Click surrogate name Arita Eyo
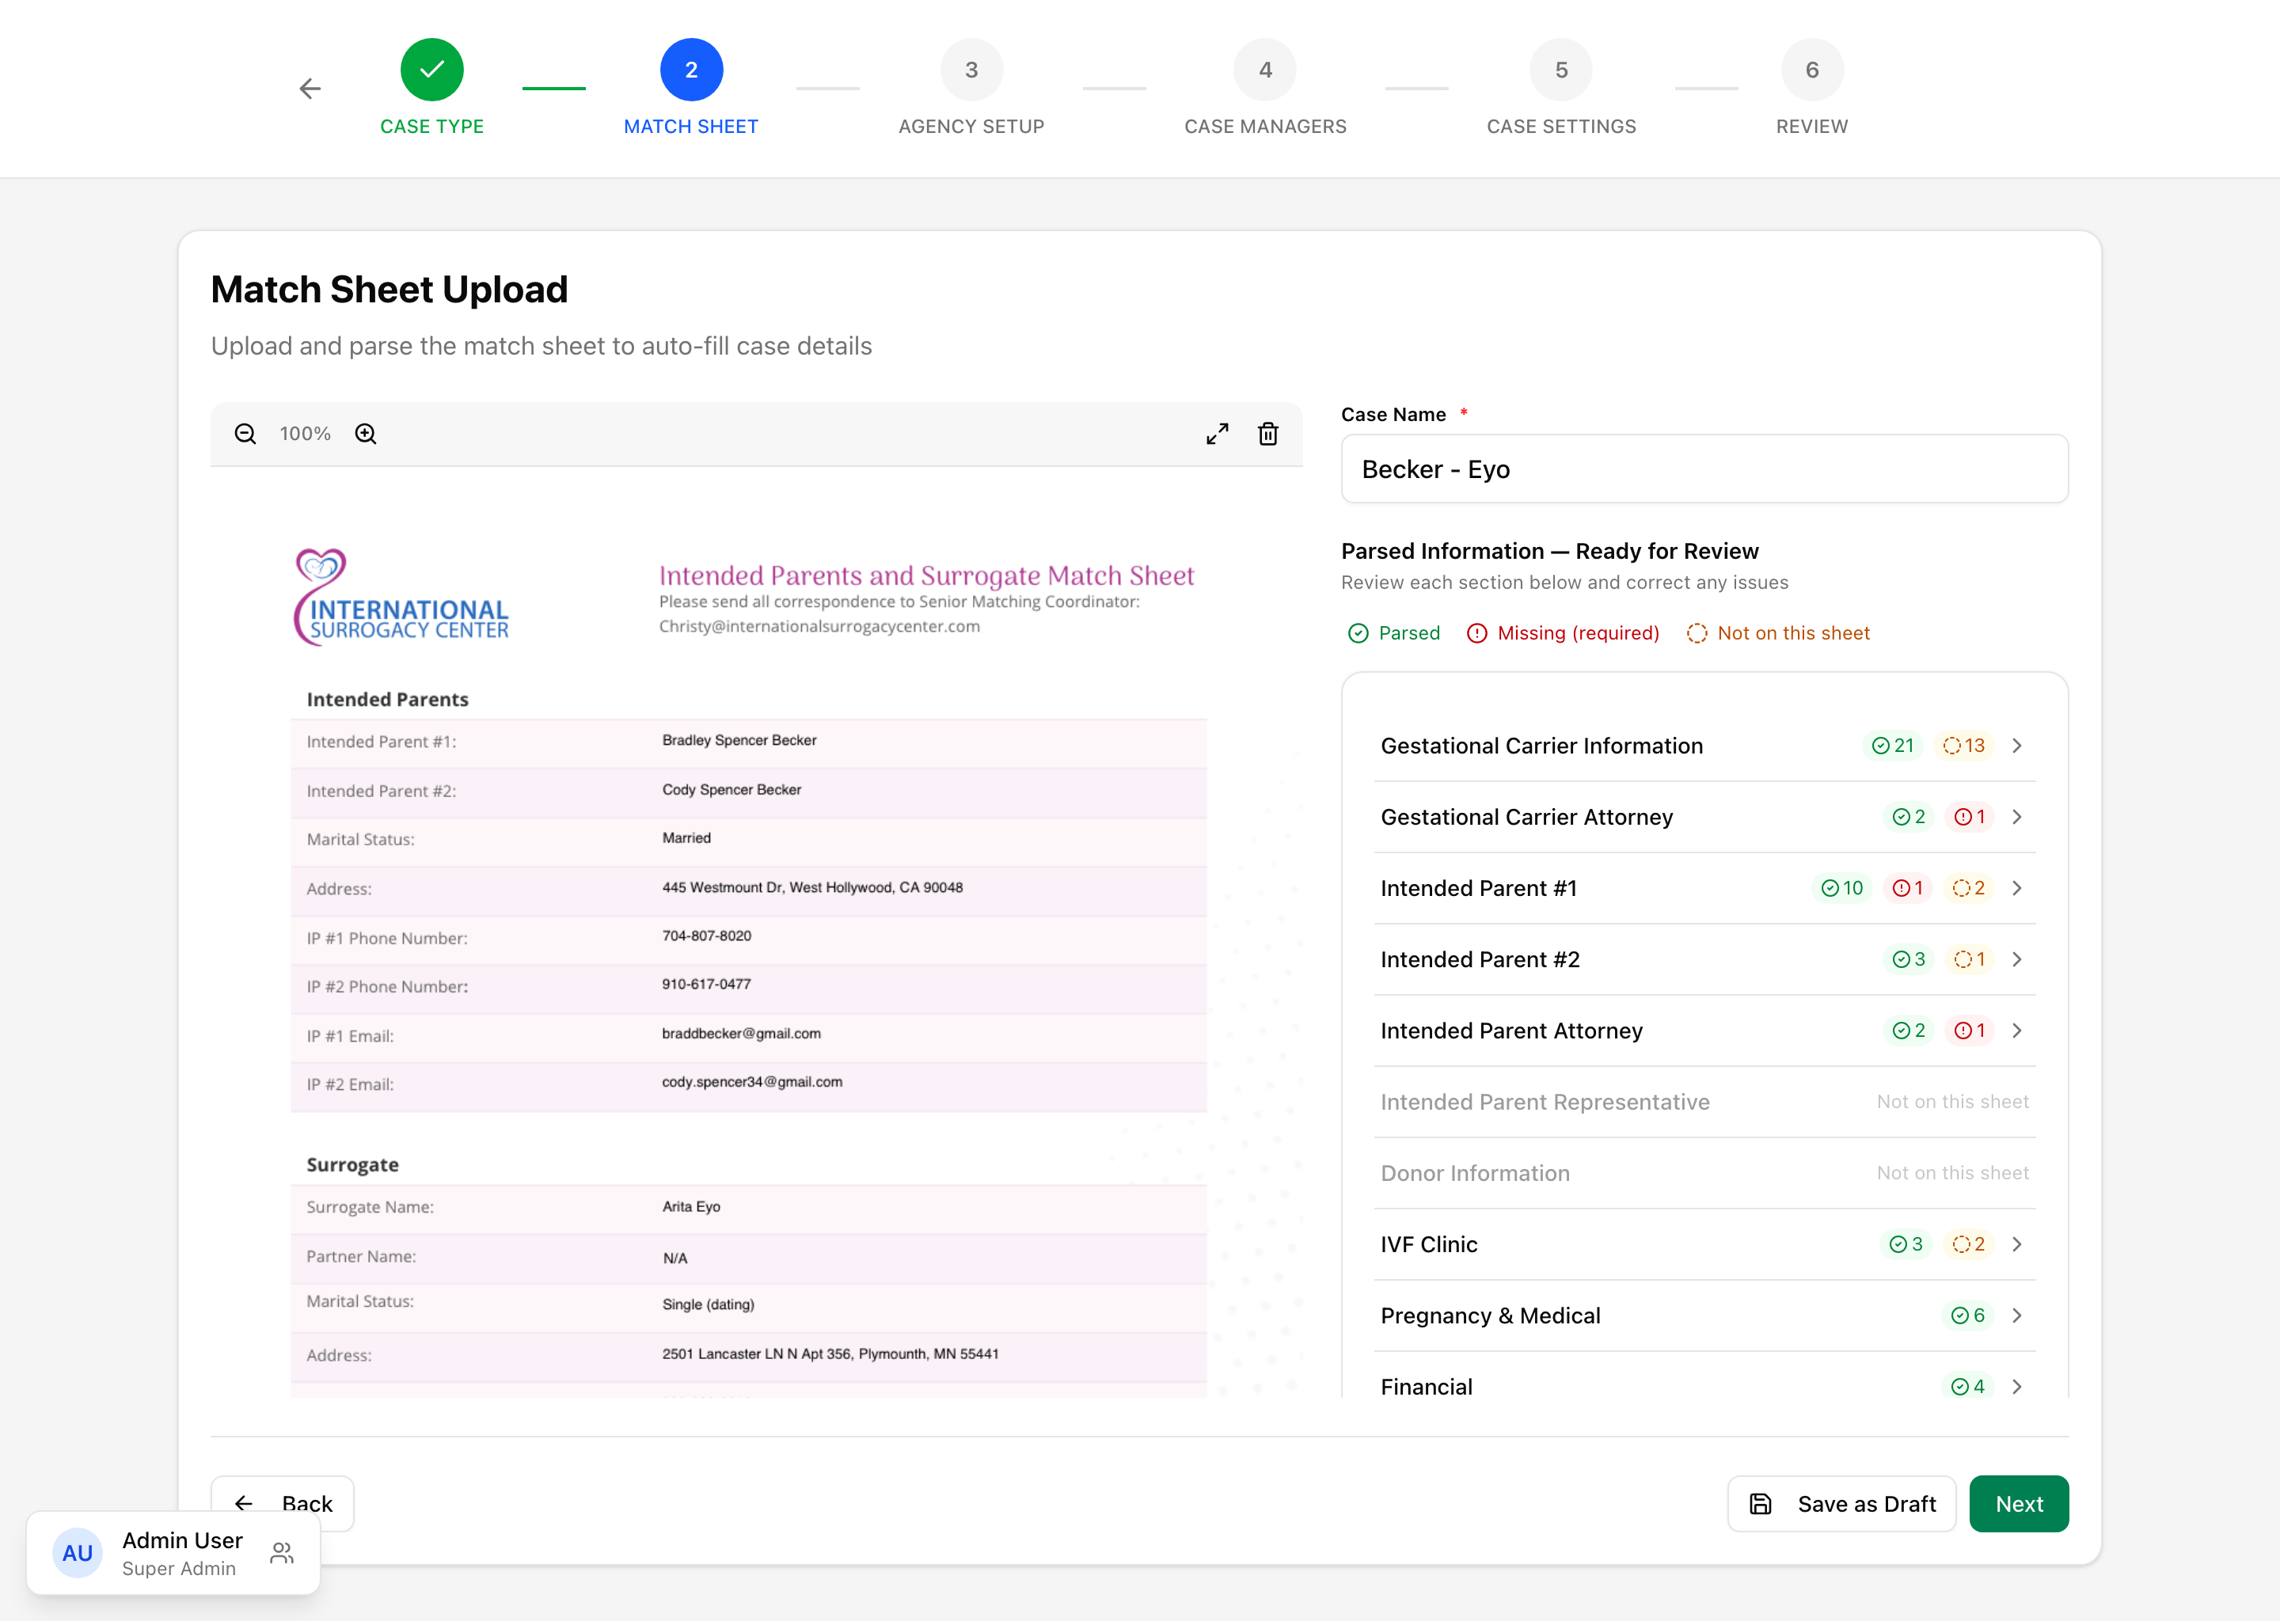The image size is (2280, 1621). (692, 1207)
